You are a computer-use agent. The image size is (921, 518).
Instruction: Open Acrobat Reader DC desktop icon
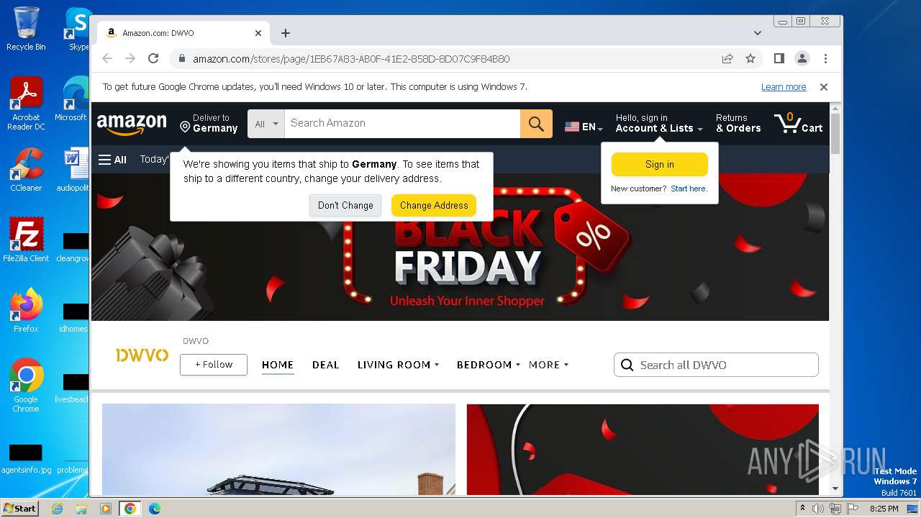pos(26,104)
